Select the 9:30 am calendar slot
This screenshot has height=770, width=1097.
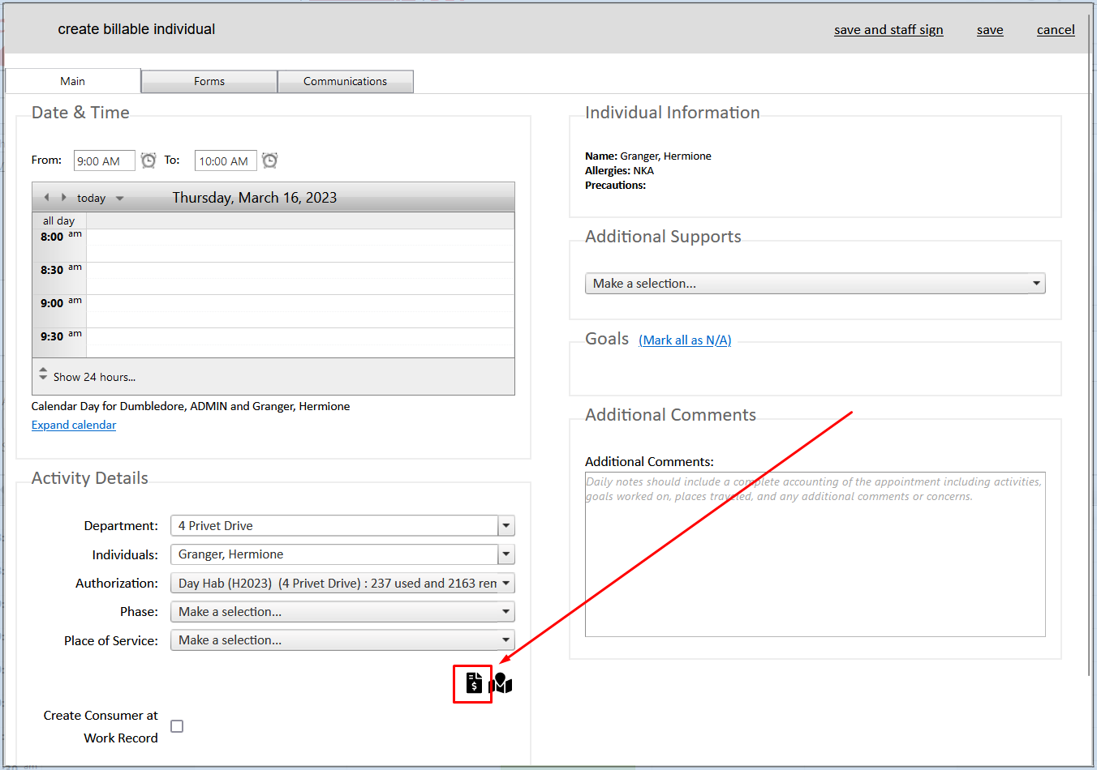pyautogui.click(x=300, y=343)
